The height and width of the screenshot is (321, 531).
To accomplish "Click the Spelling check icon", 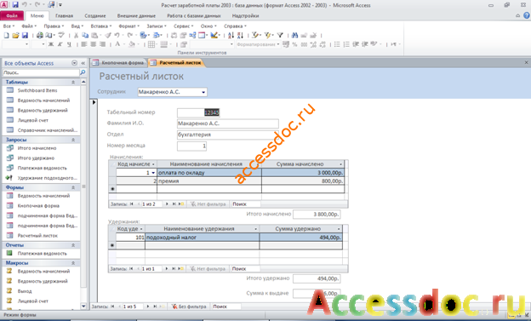I will pos(61,35).
